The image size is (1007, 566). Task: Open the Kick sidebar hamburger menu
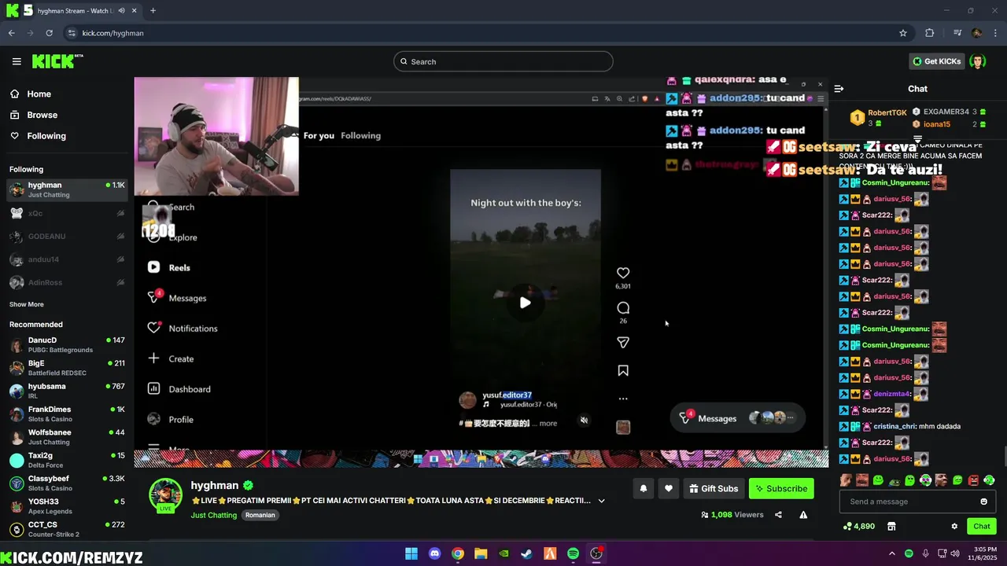(x=17, y=61)
